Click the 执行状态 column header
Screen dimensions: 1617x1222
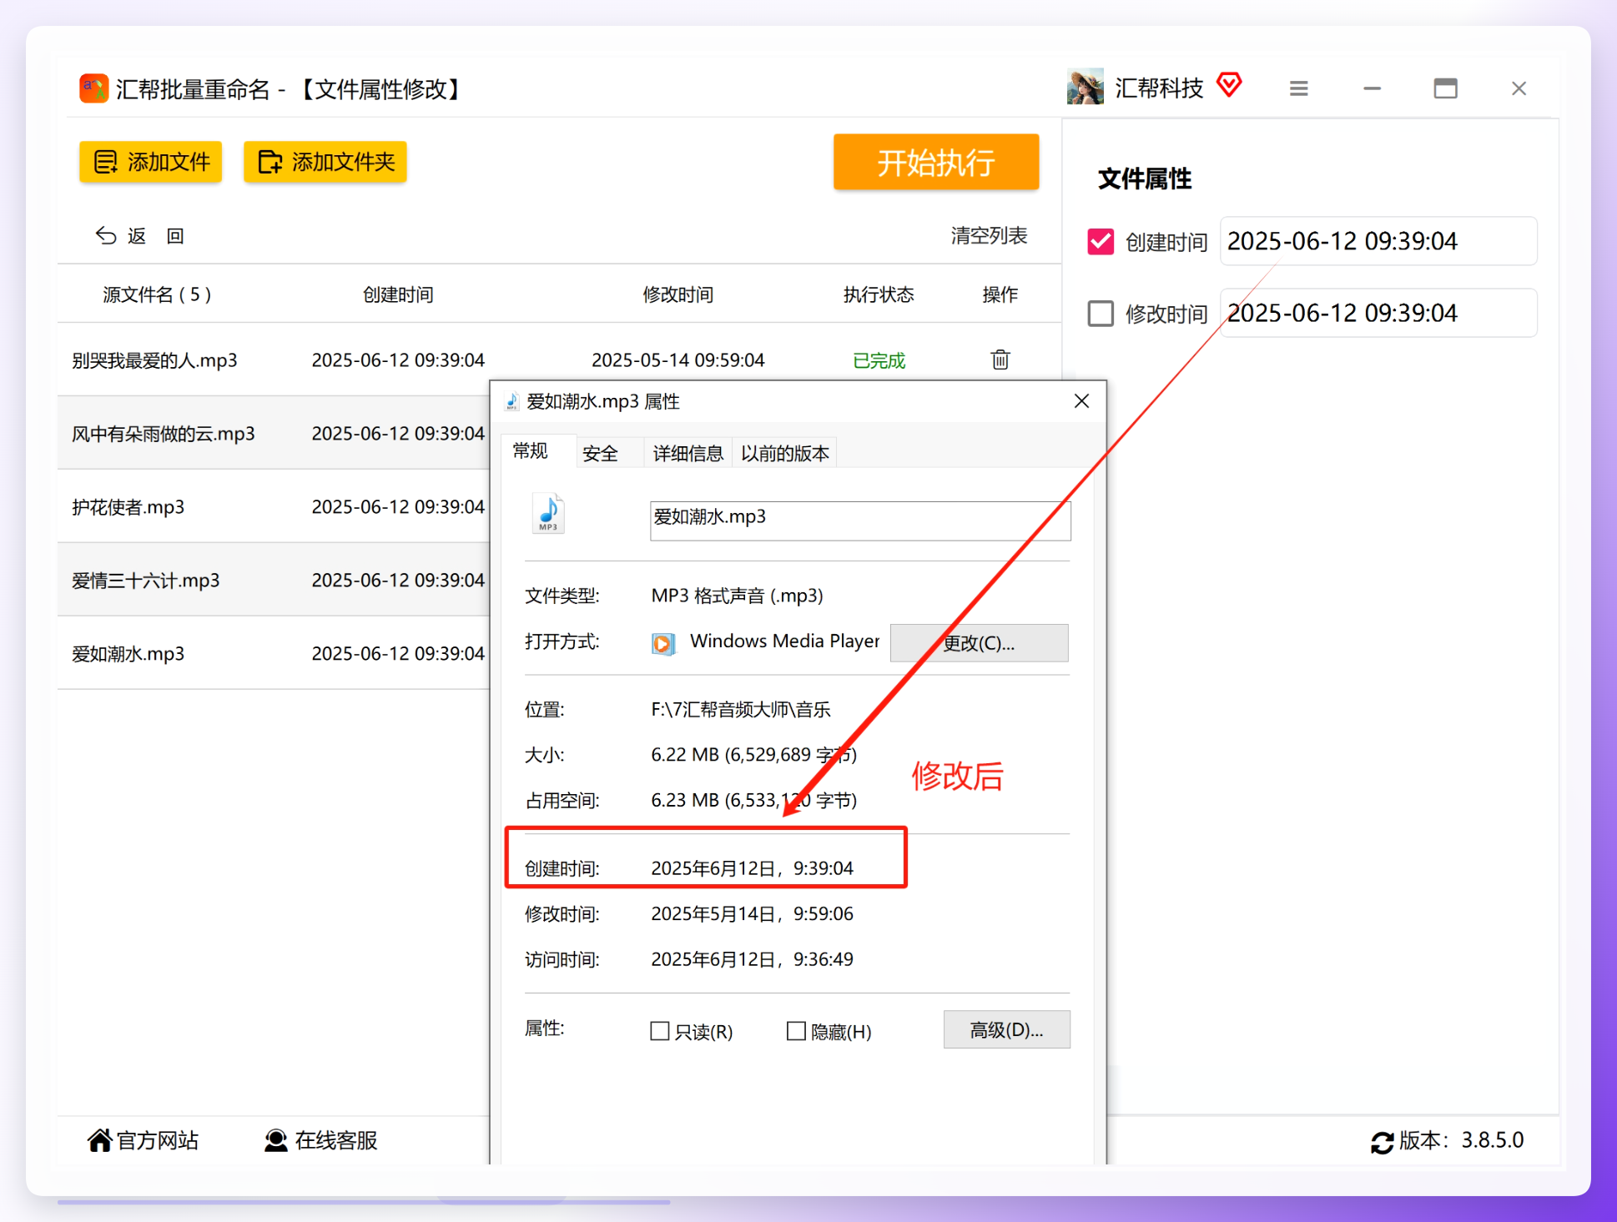pyautogui.click(x=879, y=294)
